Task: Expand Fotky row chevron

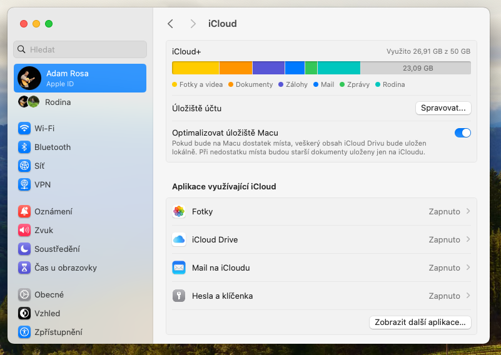Action: [468, 212]
